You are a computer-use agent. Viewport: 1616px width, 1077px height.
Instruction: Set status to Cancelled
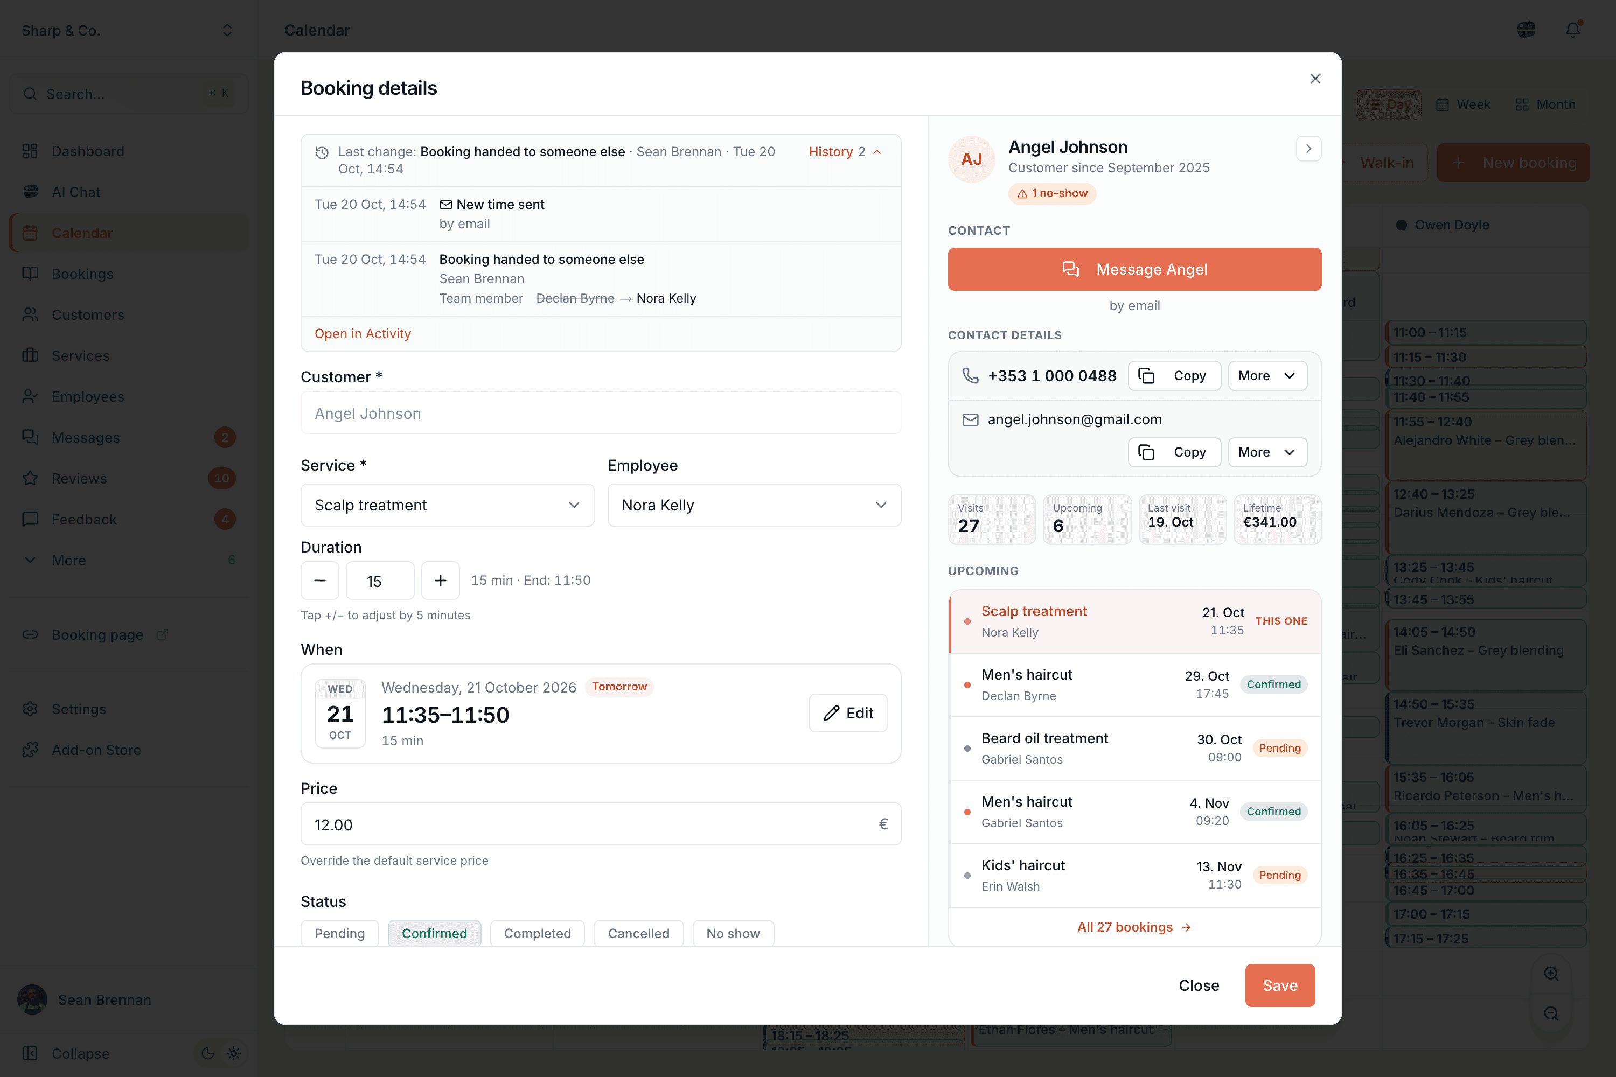638,933
